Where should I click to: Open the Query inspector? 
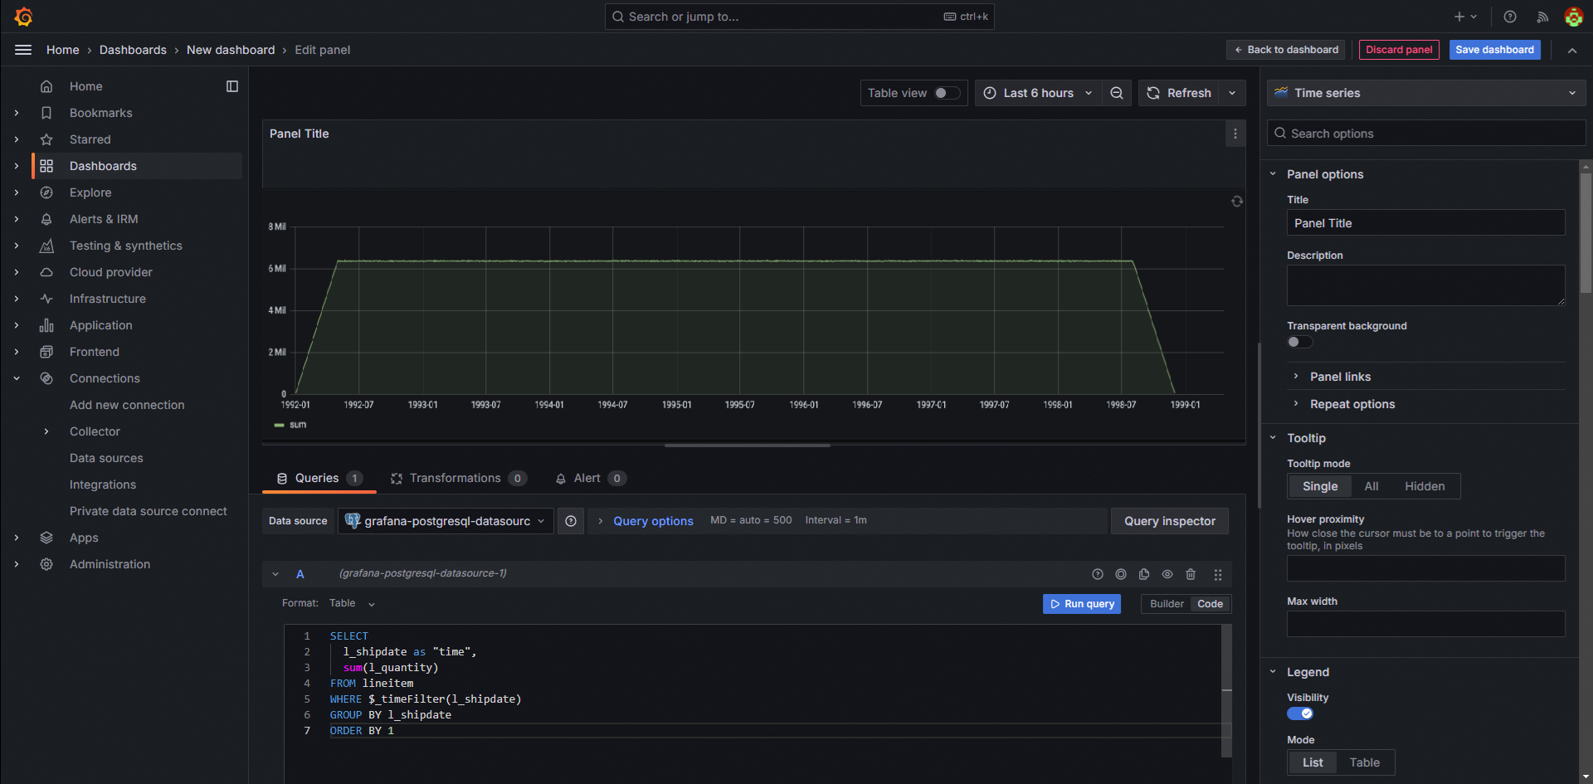(x=1170, y=521)
